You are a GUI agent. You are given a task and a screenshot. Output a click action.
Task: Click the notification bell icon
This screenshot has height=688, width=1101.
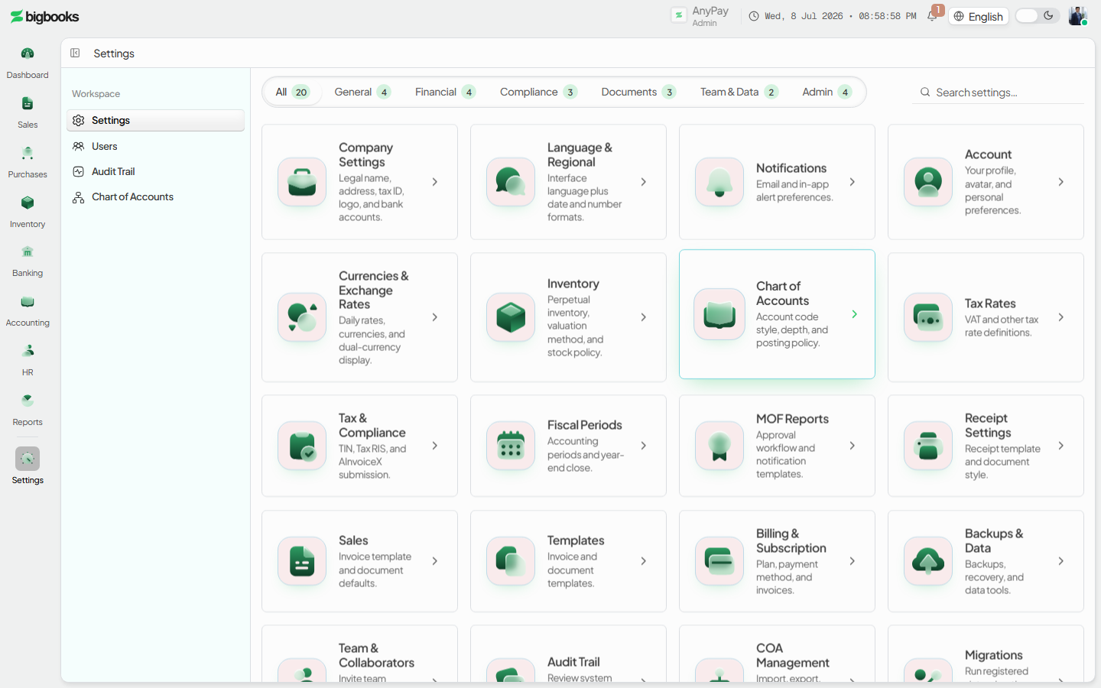932,16
